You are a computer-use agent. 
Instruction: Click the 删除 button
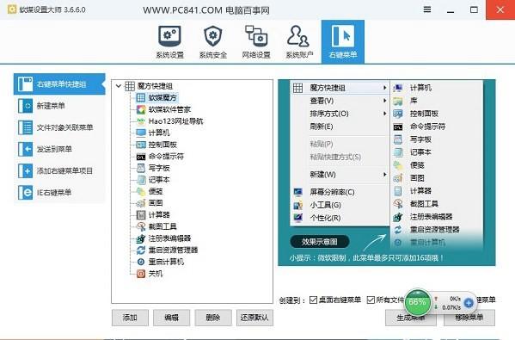tap(213, 318)
